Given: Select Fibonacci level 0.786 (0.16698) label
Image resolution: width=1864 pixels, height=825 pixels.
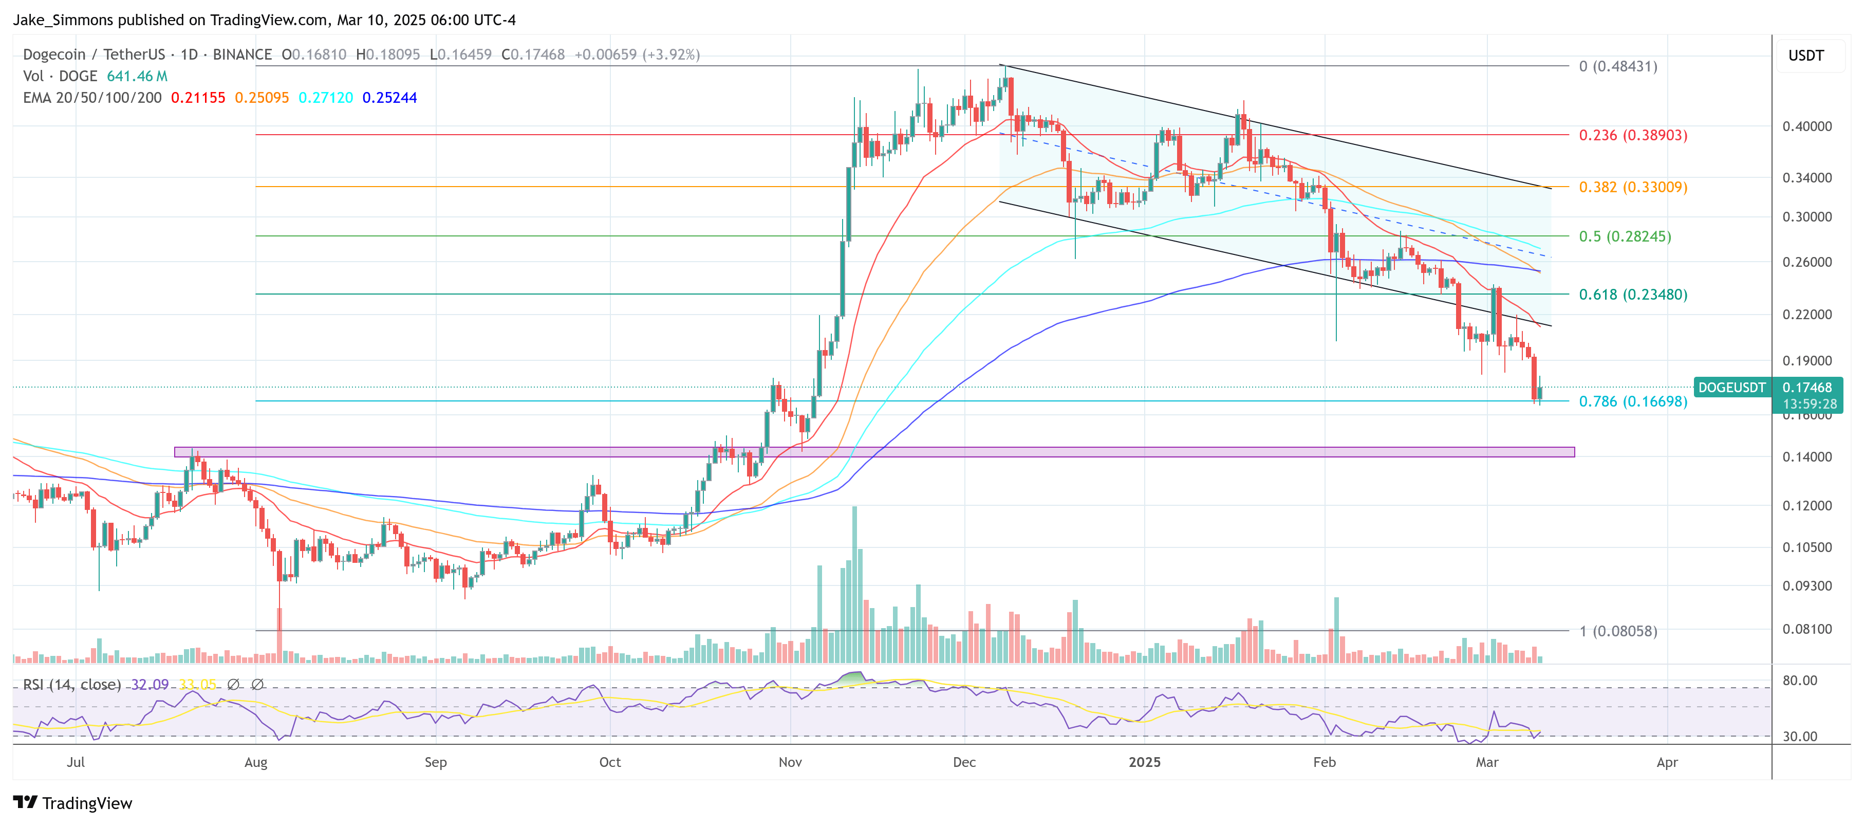Looking at the screenshot, I should pos(1633,401).
